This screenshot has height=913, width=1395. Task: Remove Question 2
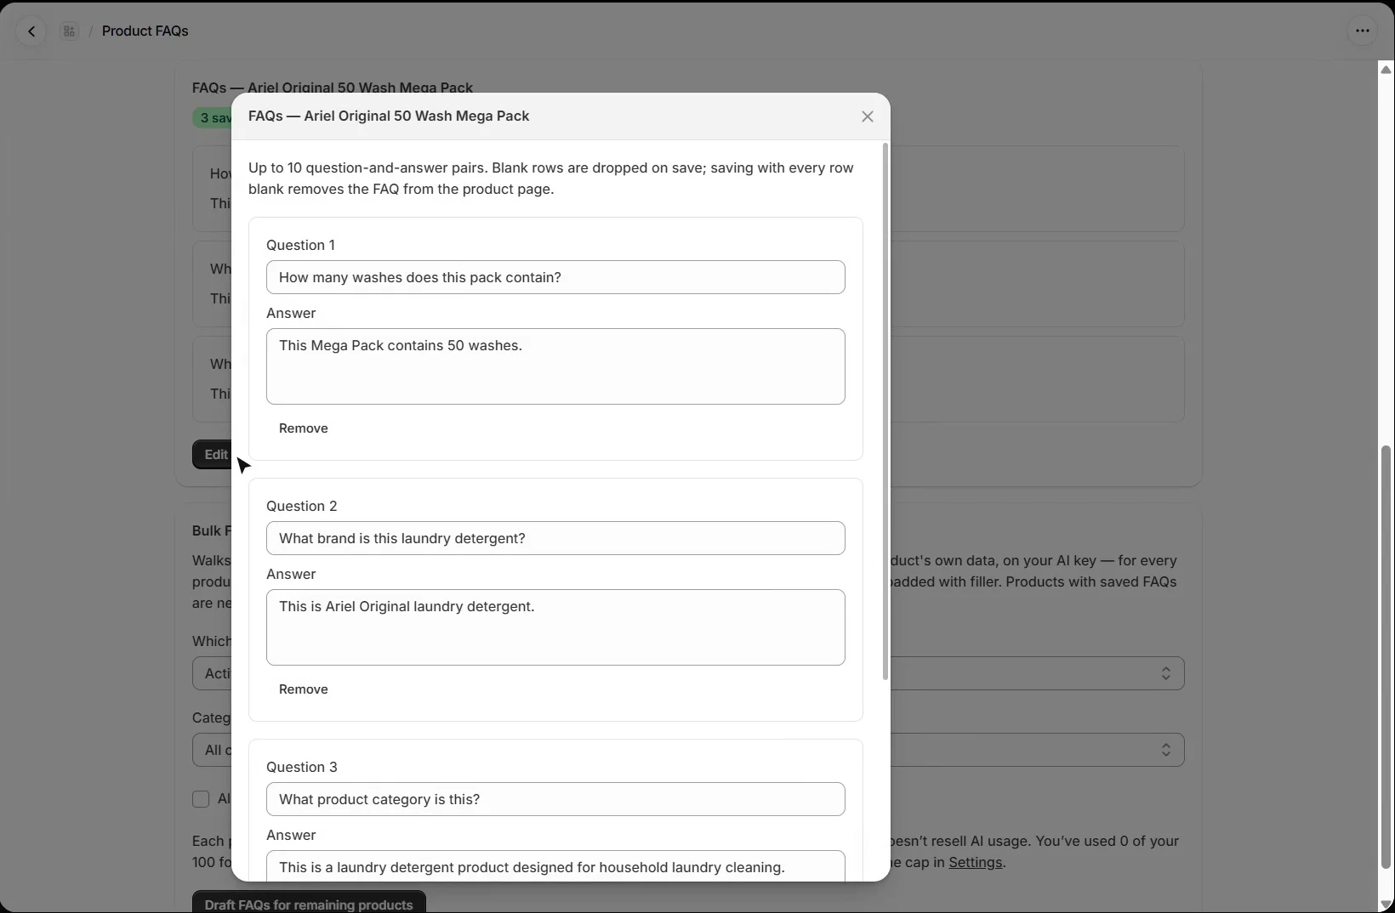(304, 689)
